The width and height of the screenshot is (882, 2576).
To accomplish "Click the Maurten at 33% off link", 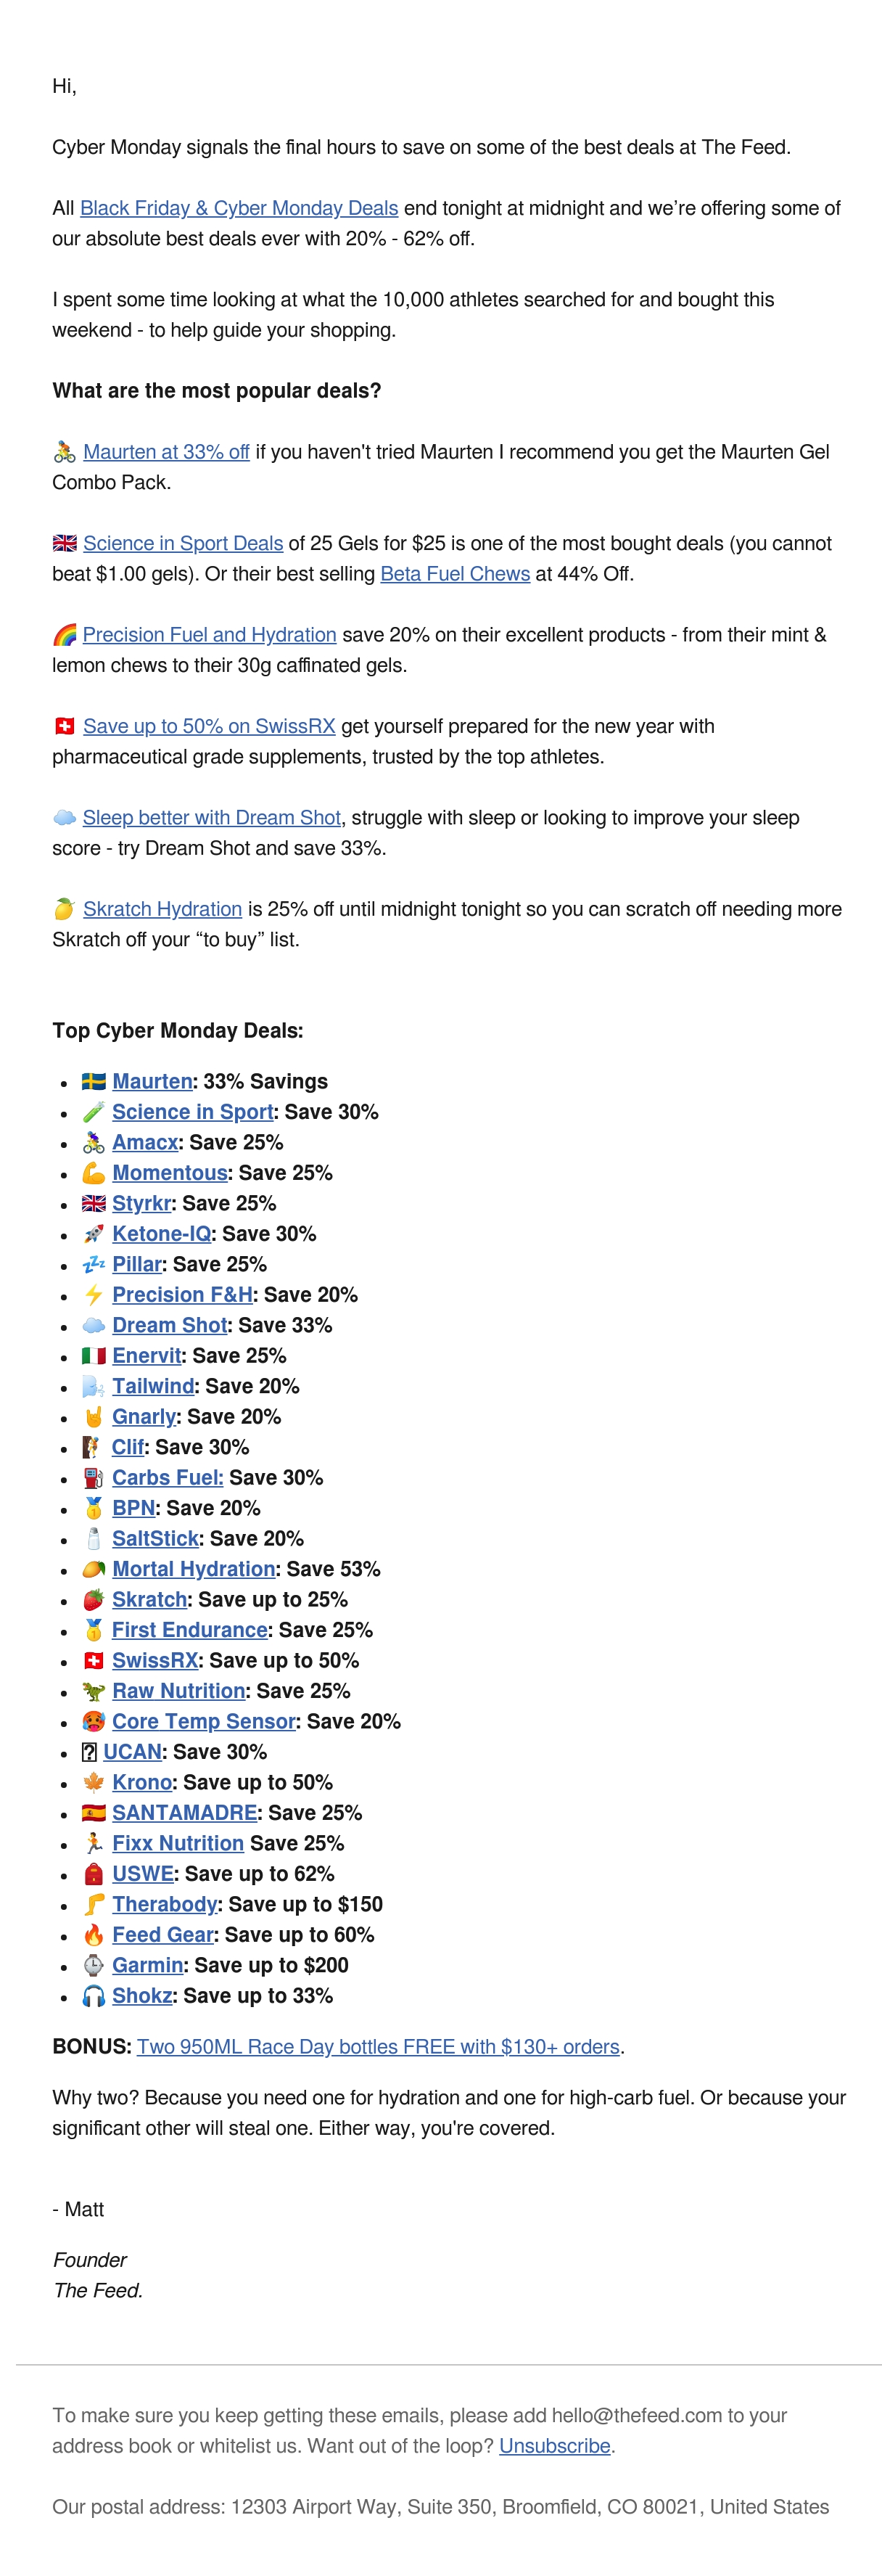I will [166, 452].
